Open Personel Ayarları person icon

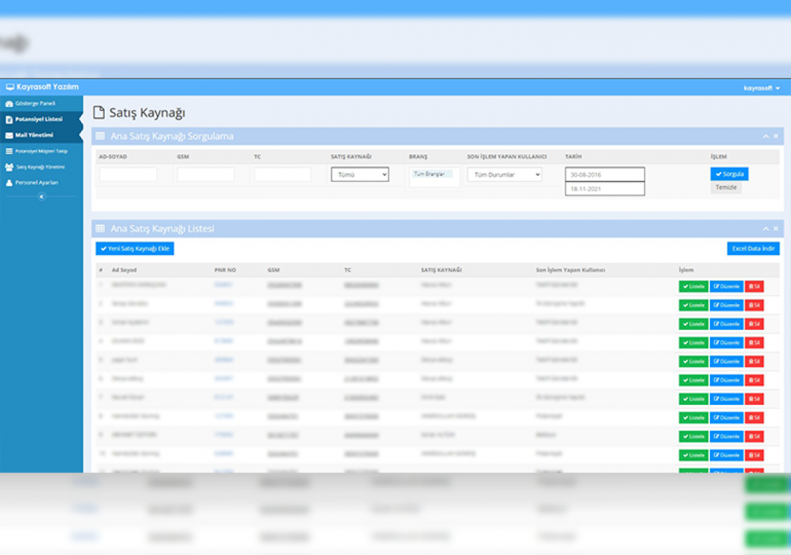pos(9,183)
